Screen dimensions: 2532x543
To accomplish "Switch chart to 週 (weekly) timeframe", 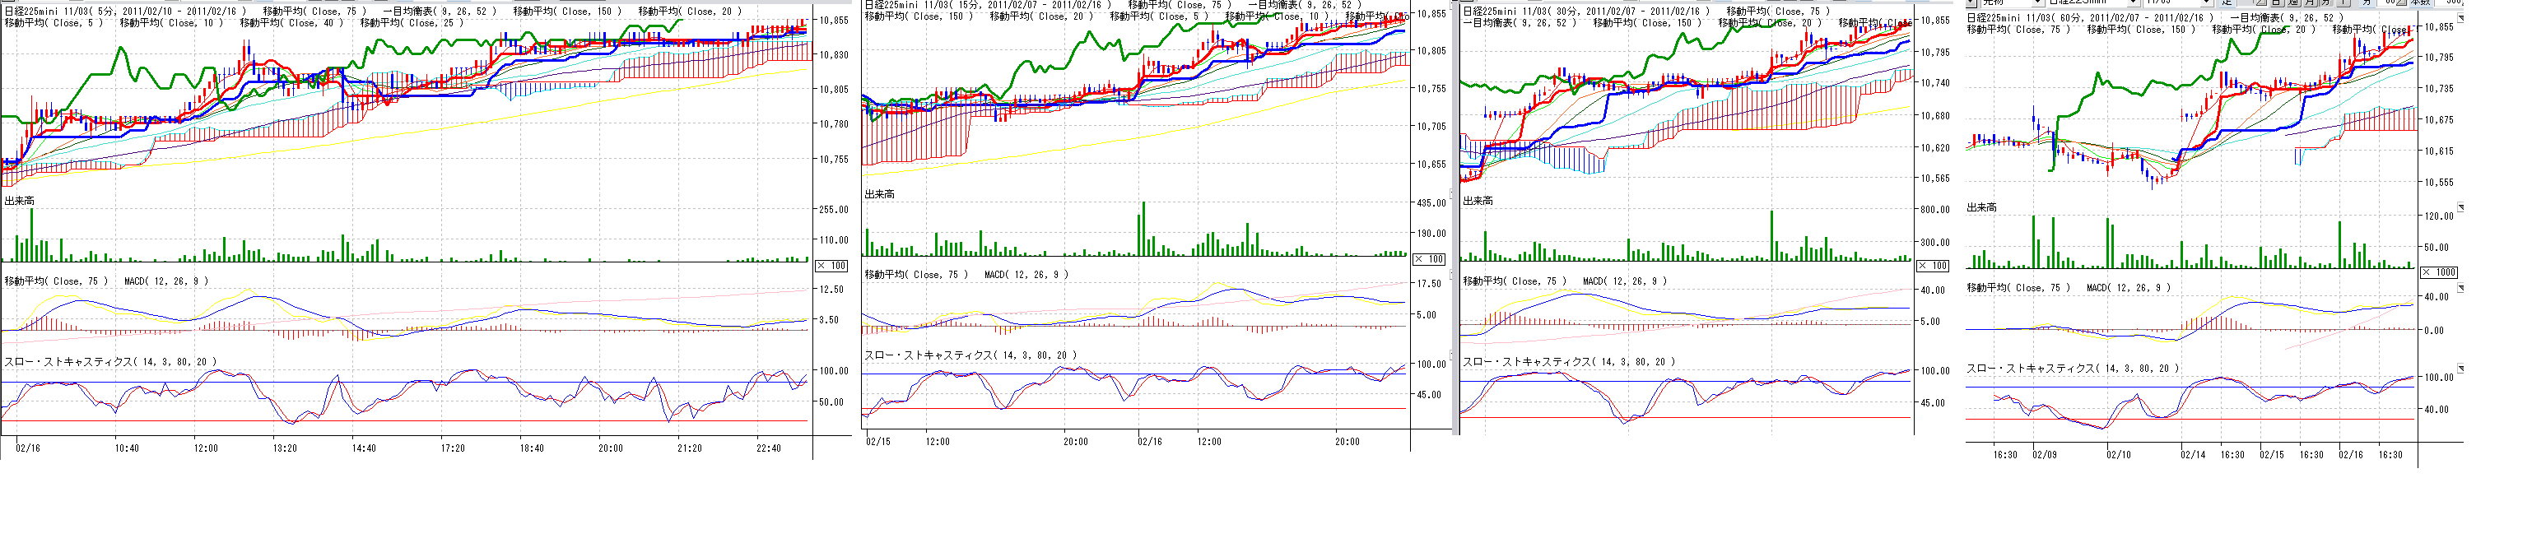I will pos(2293,3).
